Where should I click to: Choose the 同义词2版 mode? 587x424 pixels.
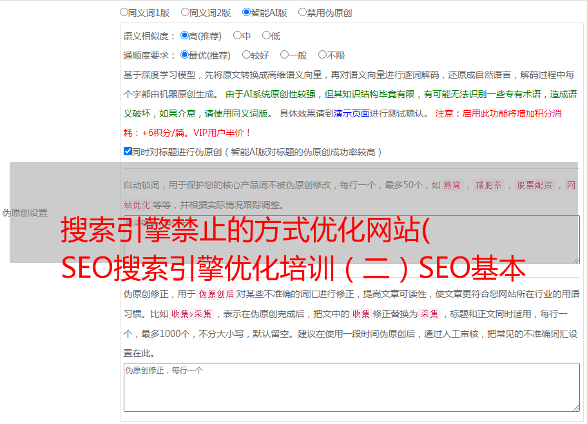click(x=185, y=12)
